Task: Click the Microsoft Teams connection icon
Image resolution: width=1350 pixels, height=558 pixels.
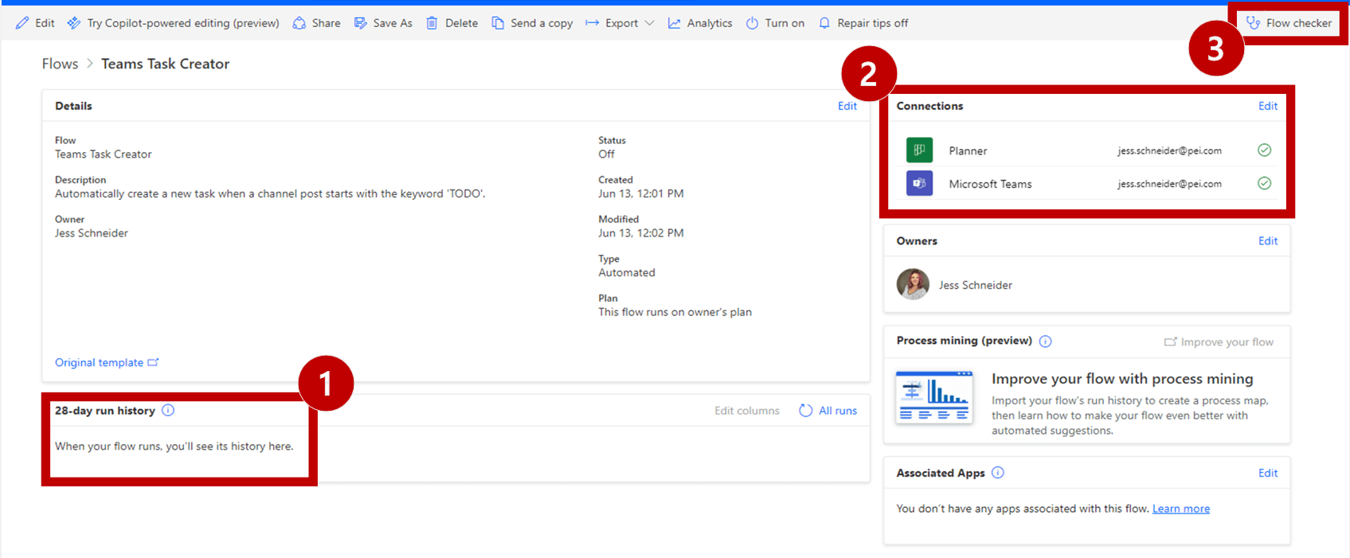Action: click(919, 183)
